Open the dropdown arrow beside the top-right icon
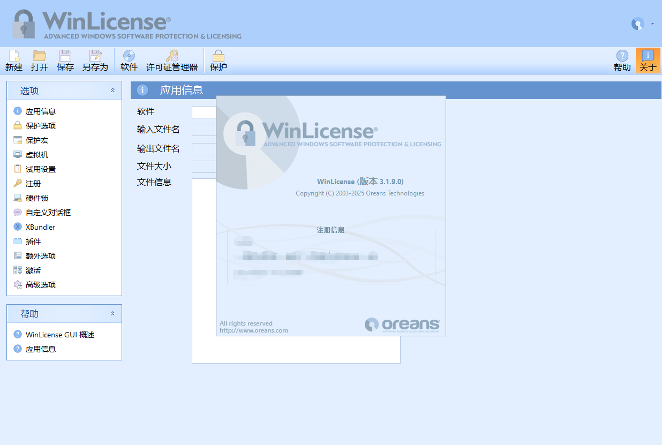This screenshot has width=662, height=445. click(652, 24)
